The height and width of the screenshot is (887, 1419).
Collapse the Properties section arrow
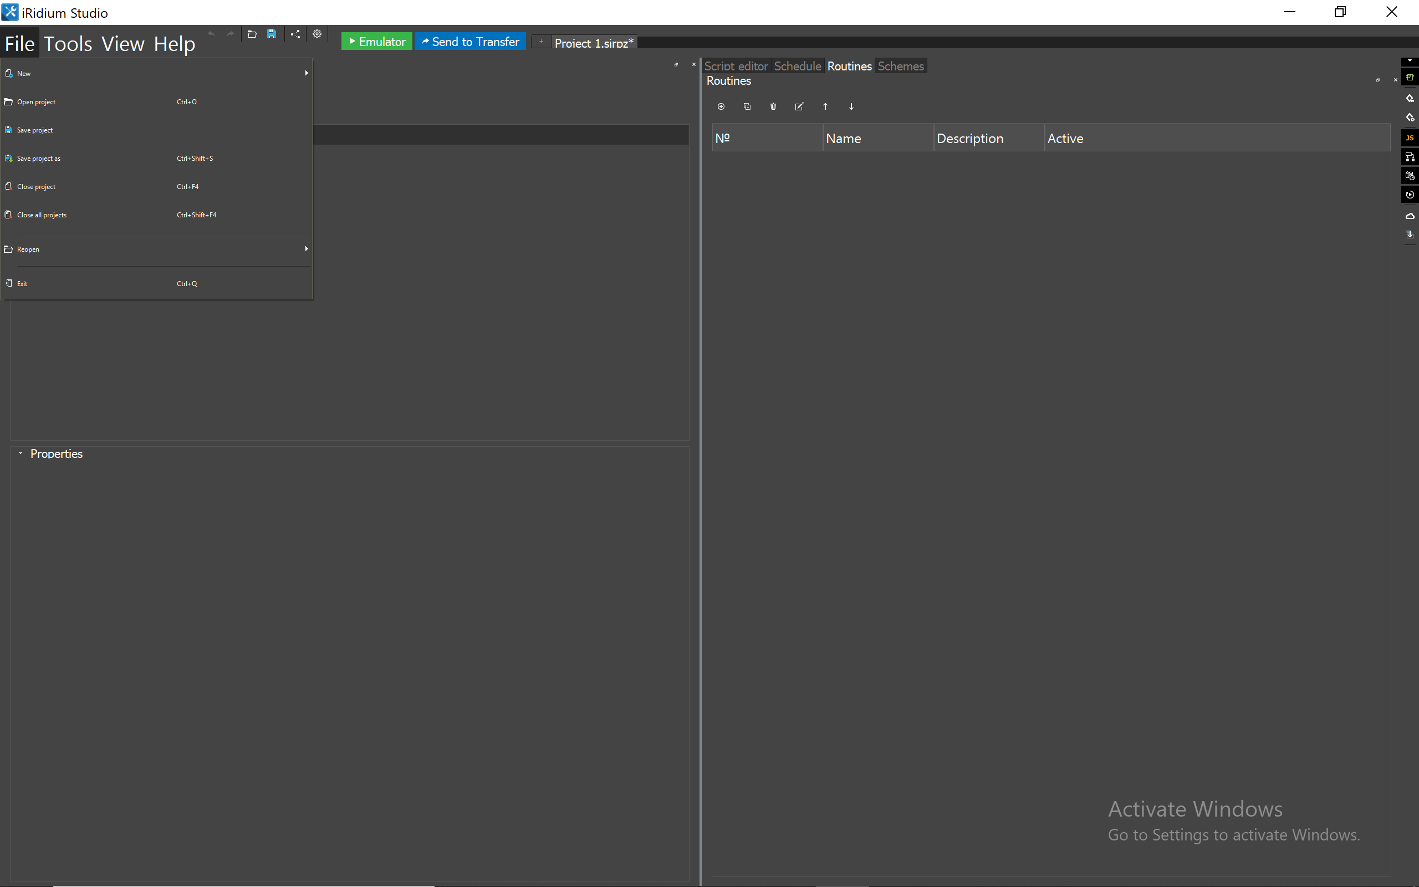click(21, 453)
